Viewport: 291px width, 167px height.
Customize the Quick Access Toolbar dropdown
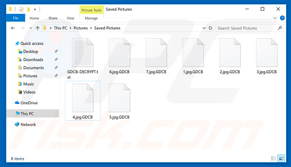[35, 9]
